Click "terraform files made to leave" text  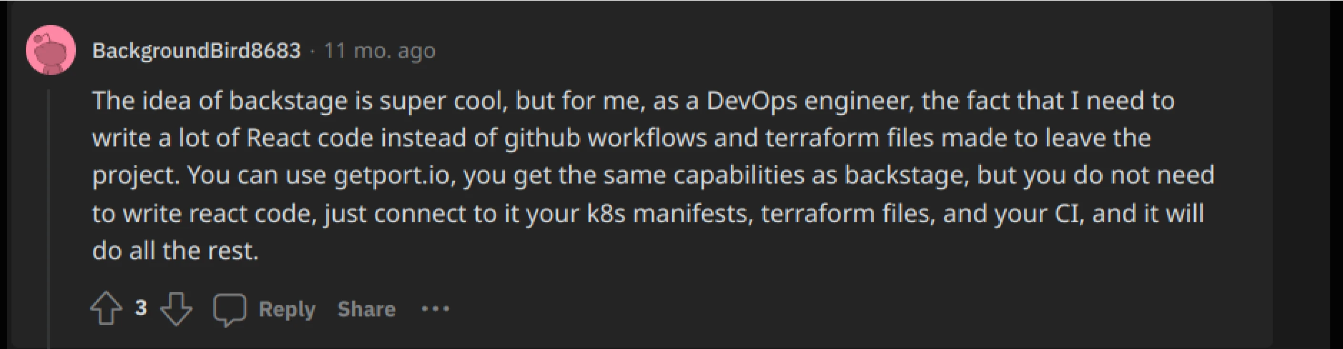click(x=926, y=139)
